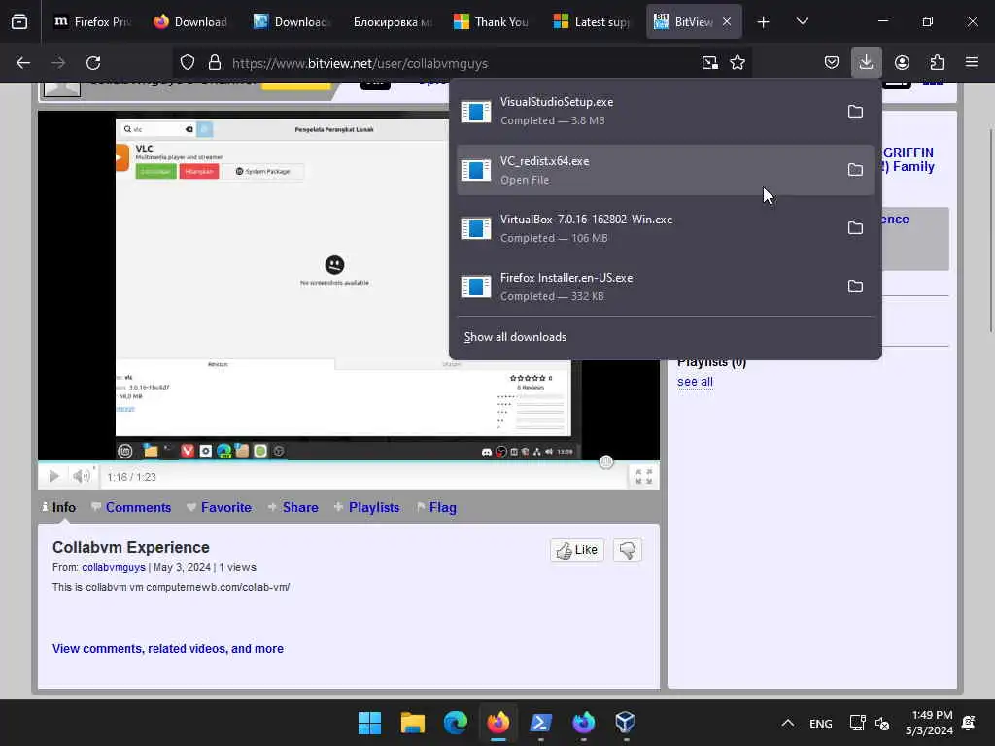Toggle video fullscreen mode
The width and height of the screenshot is (995, 746).
pos(643,476)
